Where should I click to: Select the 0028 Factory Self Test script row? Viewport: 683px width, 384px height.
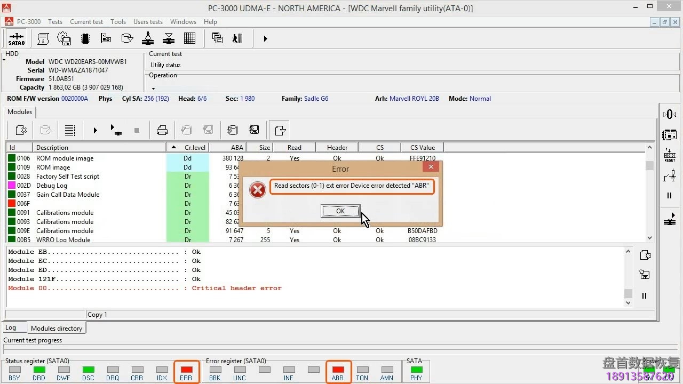point(67,177)
